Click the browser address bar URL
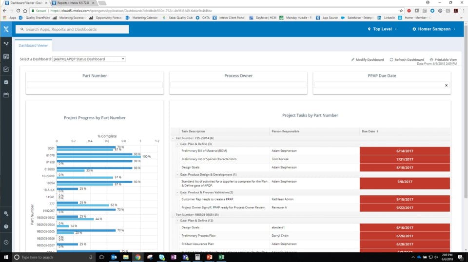The height and width of the screenshot is (262, 468). tap(131, 11)
